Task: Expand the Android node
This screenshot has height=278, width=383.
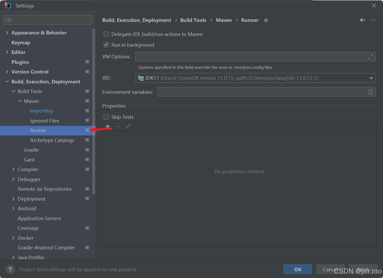Action: coord(13,208)
